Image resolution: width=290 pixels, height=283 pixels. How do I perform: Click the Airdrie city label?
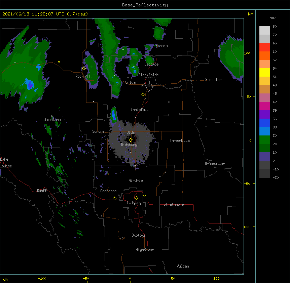(x=136, y=180)
